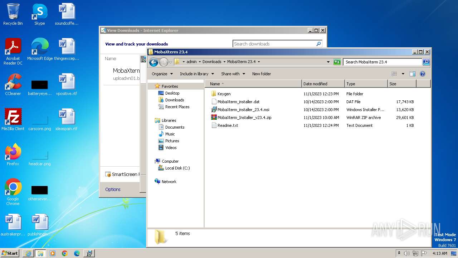Click the Start button
Viewport: 458px width, 258px height.
point(10,253)
